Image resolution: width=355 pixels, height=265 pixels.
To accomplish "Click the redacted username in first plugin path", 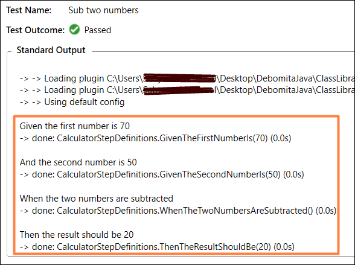I will [x=179, y=78].
